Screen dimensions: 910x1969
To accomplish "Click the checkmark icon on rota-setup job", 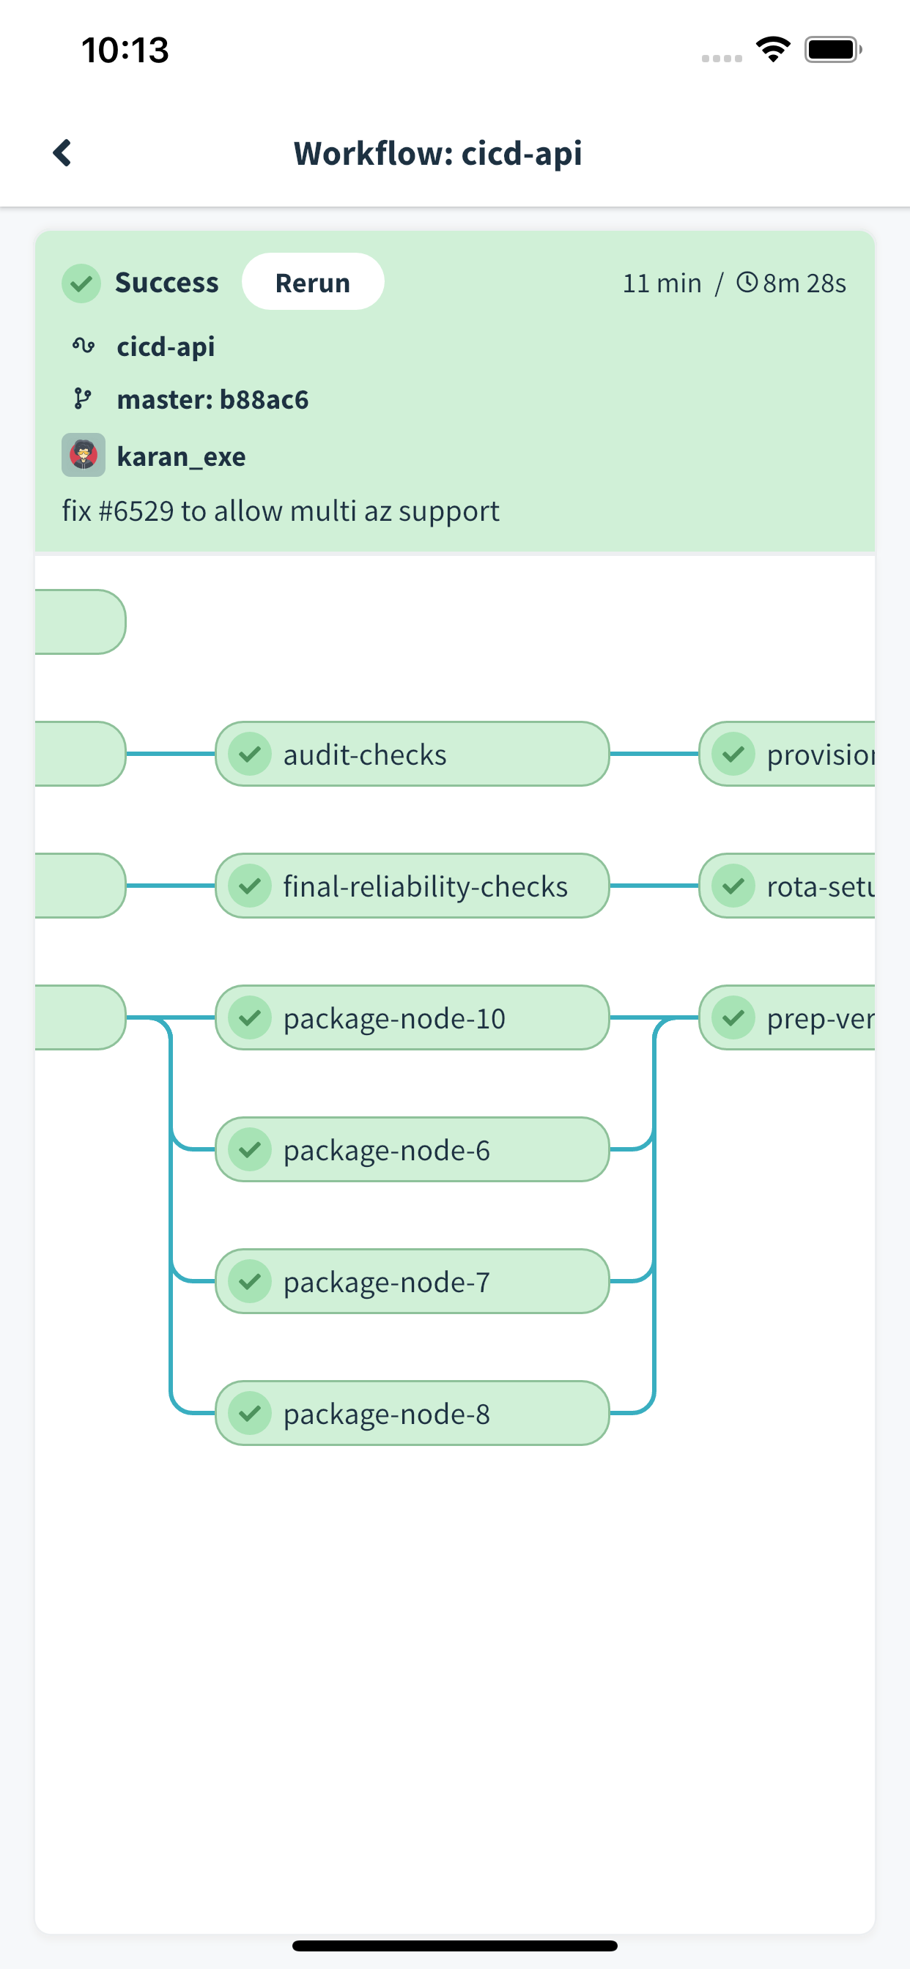I will pyautogui.click(x=733, y=886).
